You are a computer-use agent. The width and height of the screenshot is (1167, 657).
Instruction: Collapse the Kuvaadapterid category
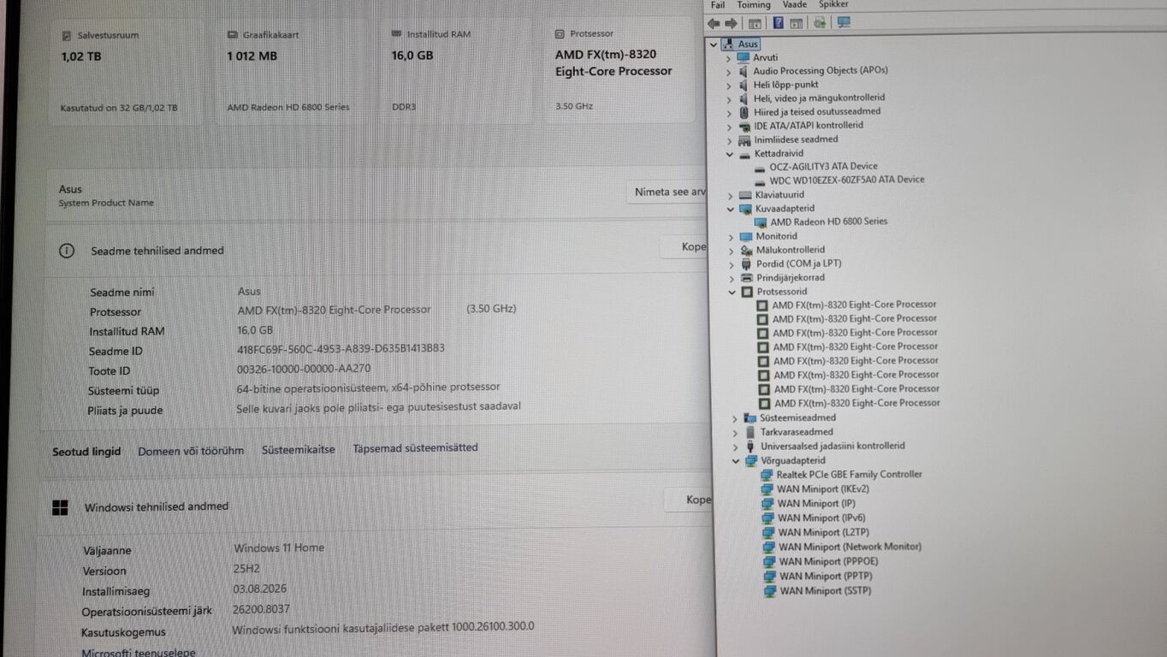click(730, 209)
